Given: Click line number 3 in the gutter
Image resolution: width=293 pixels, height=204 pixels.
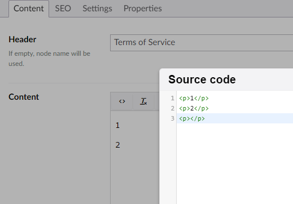Looking at the screenshot, I should [x=172, y=118].
